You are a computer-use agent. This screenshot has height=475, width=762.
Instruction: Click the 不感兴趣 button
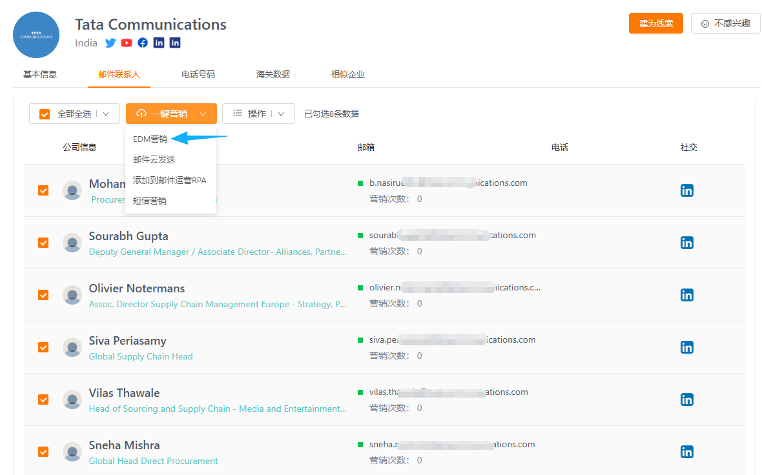(x=725, y=23)
